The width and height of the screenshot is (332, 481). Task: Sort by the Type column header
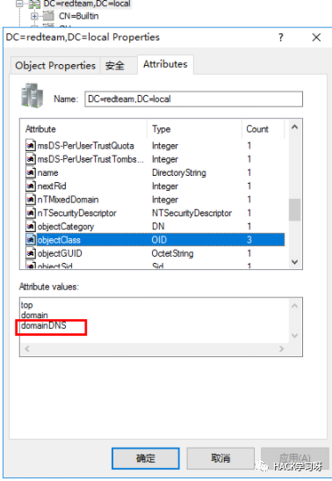click(x=194, y=129)
